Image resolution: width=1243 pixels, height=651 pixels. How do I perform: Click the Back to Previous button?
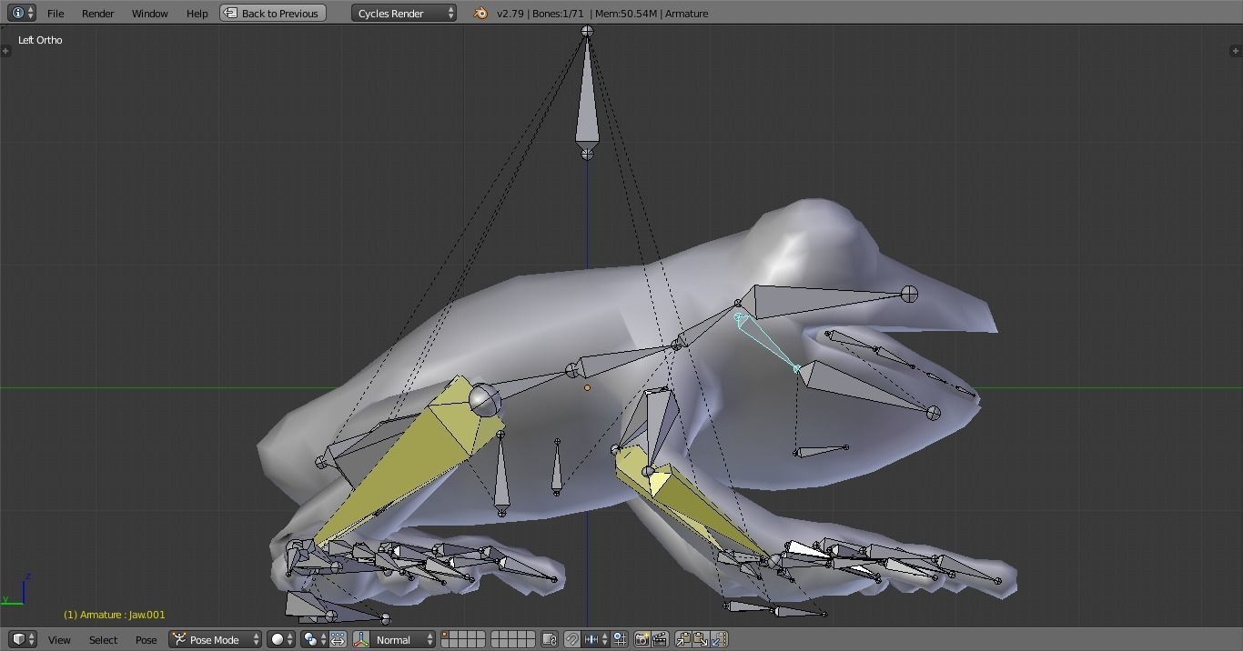[x=273, y=13]
